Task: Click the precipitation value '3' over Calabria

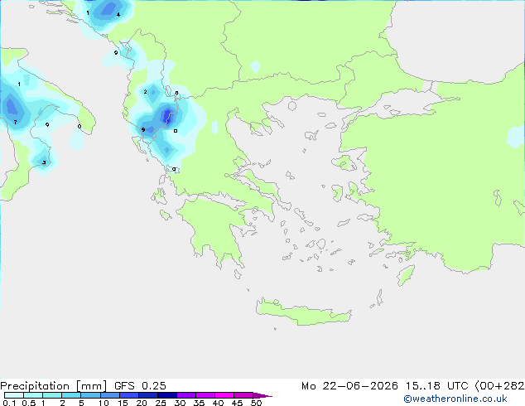Action: coord(44,162)
